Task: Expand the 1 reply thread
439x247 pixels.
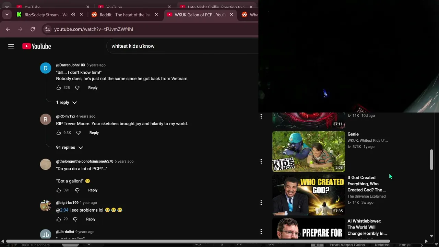Action: point(67,103)
